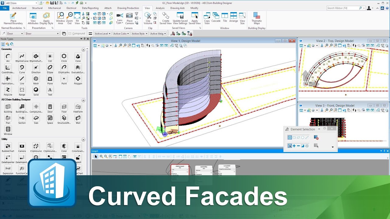The width and height of the screenshot is (390, 219).
Task: Click the Tile window button
Action: click(225, 18)
